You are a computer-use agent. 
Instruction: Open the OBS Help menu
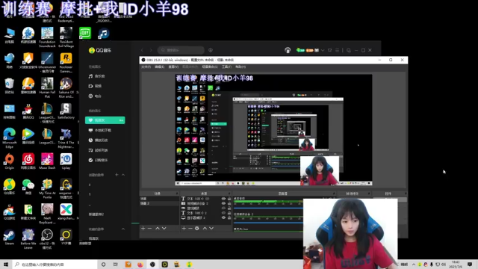[240, 67]
